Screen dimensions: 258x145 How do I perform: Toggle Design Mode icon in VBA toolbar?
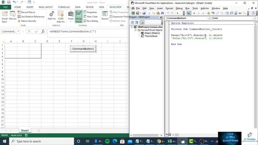[189, 13]
